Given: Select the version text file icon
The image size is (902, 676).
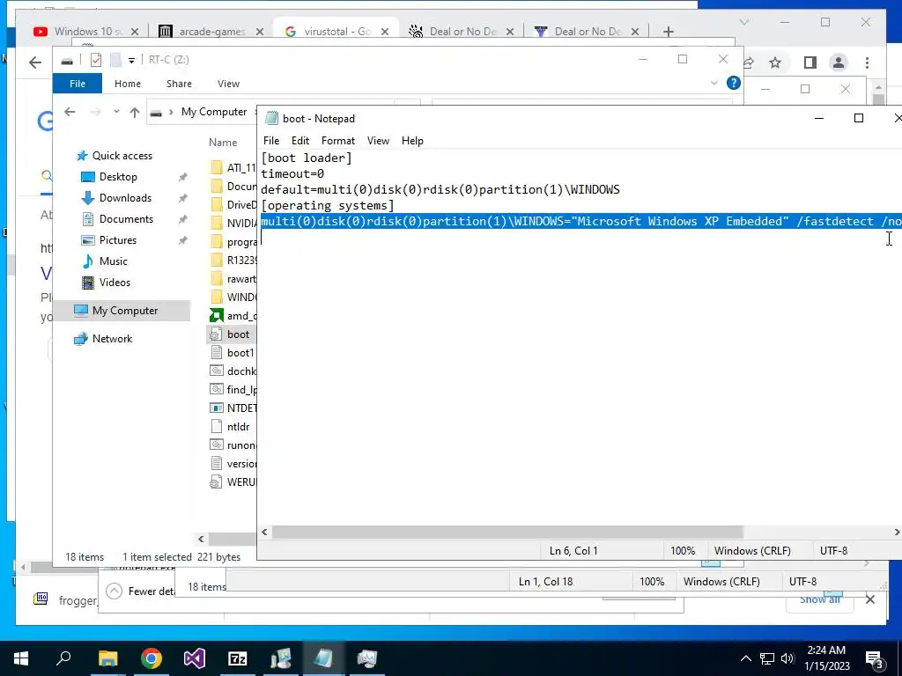Looking at the screenshot, I should tap(217, 463).
